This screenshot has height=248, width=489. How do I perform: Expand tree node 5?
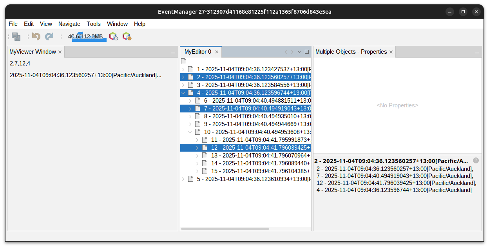[x=183, y=179]
